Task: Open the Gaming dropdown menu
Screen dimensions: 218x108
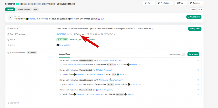Action: pyautogui.click(x=196, y=3)
